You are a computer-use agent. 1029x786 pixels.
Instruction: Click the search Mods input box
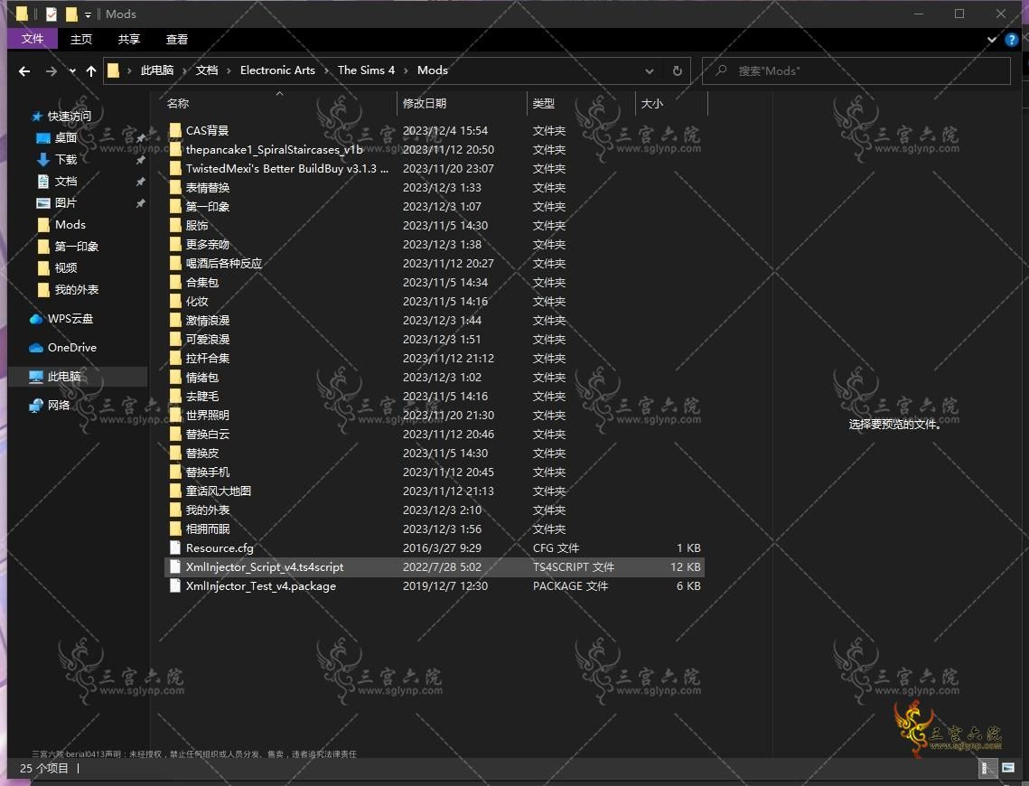(x=856, y=70)
